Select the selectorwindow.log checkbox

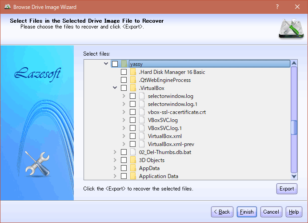click(132, 96)
